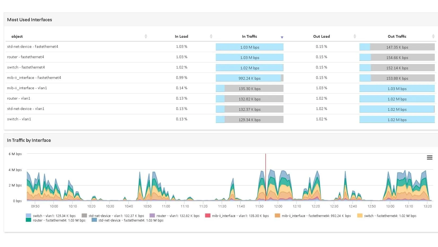The width and height of the screenshot is (438, 247).
Task: Click the Out Load column sort arrows
Action: point(354,36)
